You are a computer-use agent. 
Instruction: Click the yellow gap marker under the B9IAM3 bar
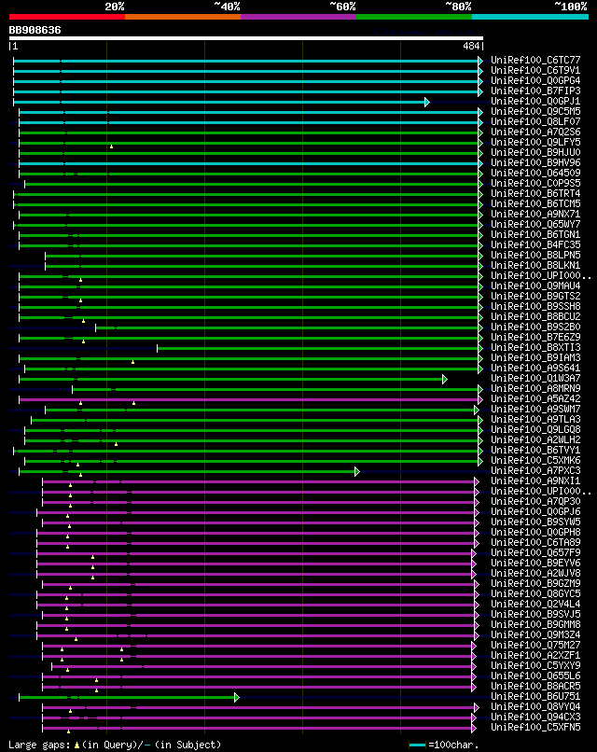(132, 362)
